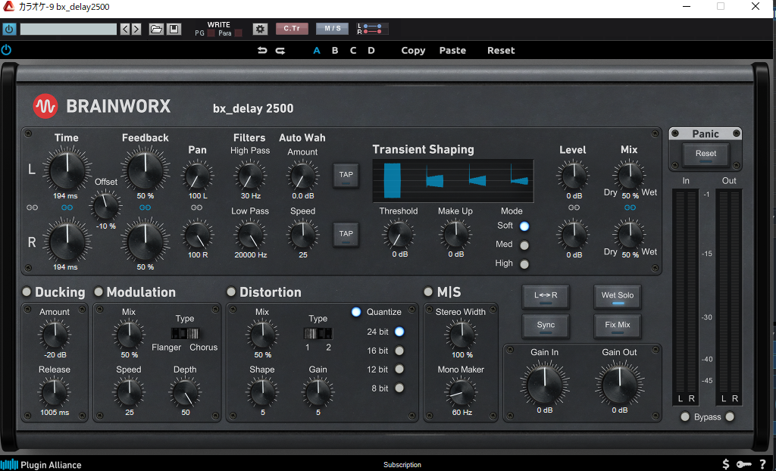Click the lower TAP tempo button
The image size is (776, 471).
point(346,235)
